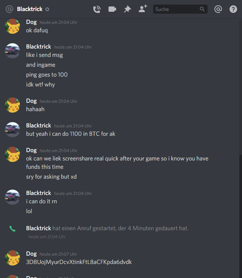Screen dimensions: 242x278
Task: Click the Bitcoin address message text
Action: pos(79,262)
